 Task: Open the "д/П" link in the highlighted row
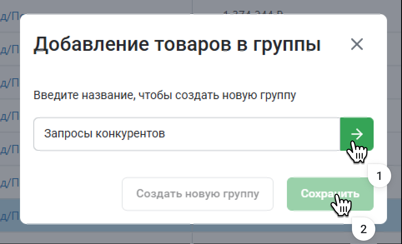(x=10, y=216)
